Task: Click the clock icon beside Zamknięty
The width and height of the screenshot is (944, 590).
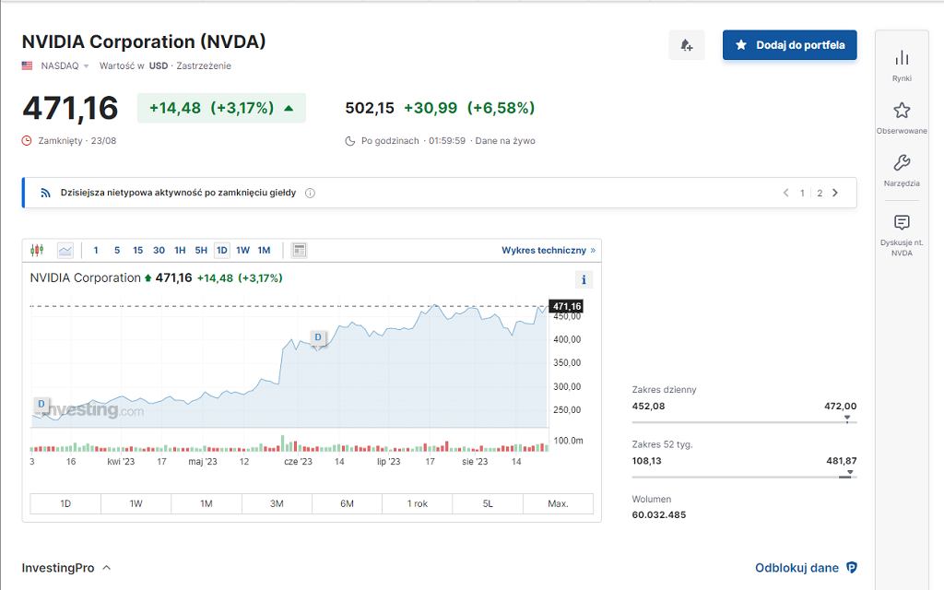Action: pos(27,140)
